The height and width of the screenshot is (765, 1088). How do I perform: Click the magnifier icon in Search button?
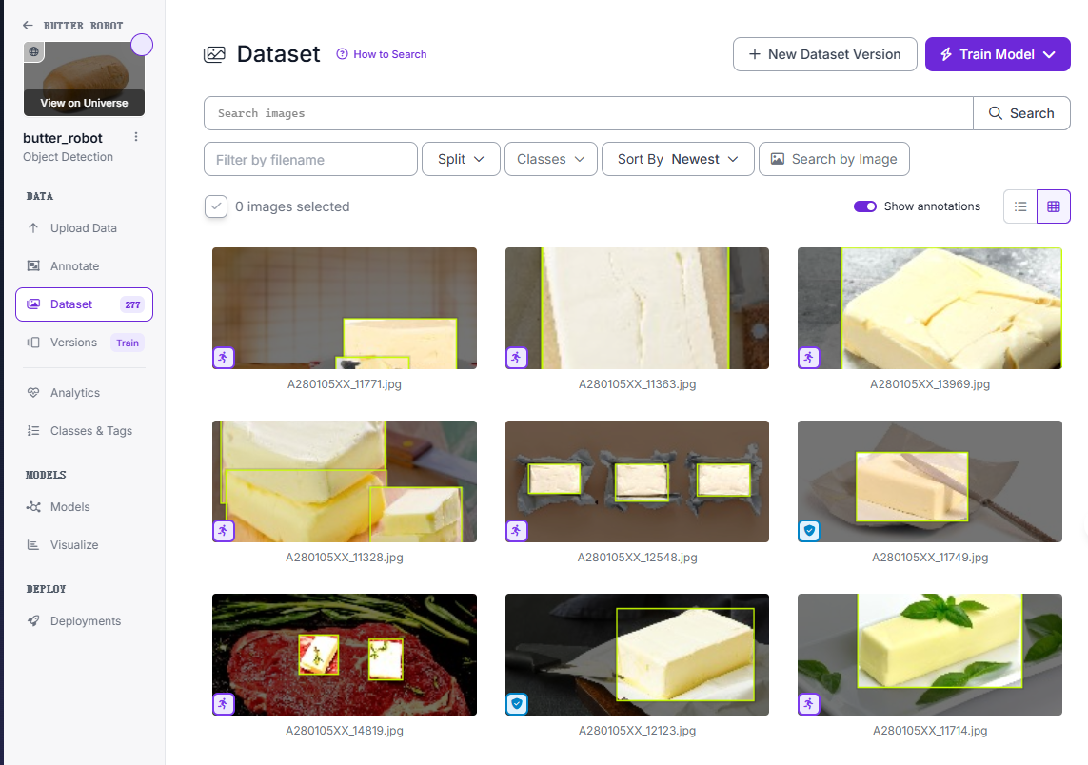(x=995, y=113)
